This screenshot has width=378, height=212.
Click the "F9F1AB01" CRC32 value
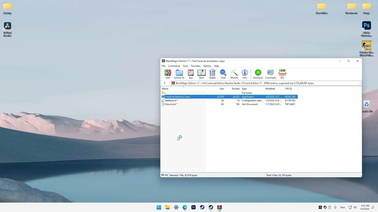point(290,104)
